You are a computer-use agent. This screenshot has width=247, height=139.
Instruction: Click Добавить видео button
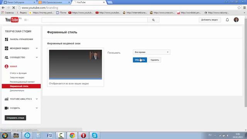point(210,20)
